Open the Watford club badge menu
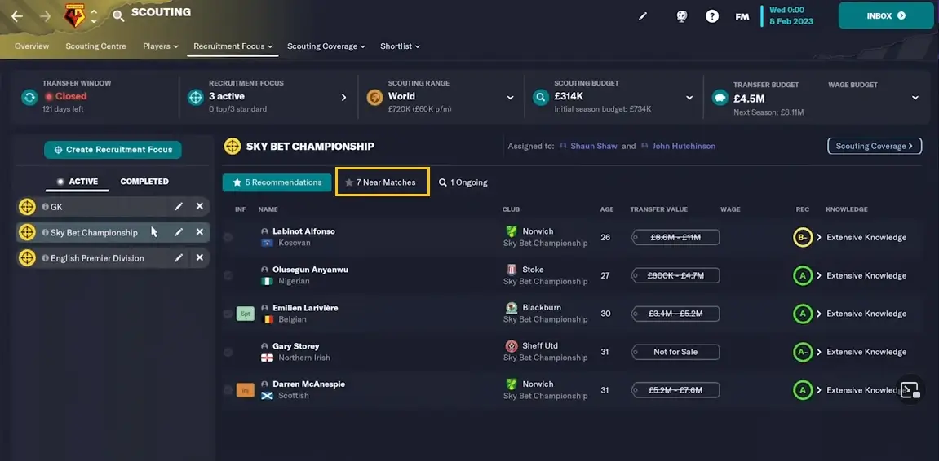939x461 pixels. click(75, 16)
